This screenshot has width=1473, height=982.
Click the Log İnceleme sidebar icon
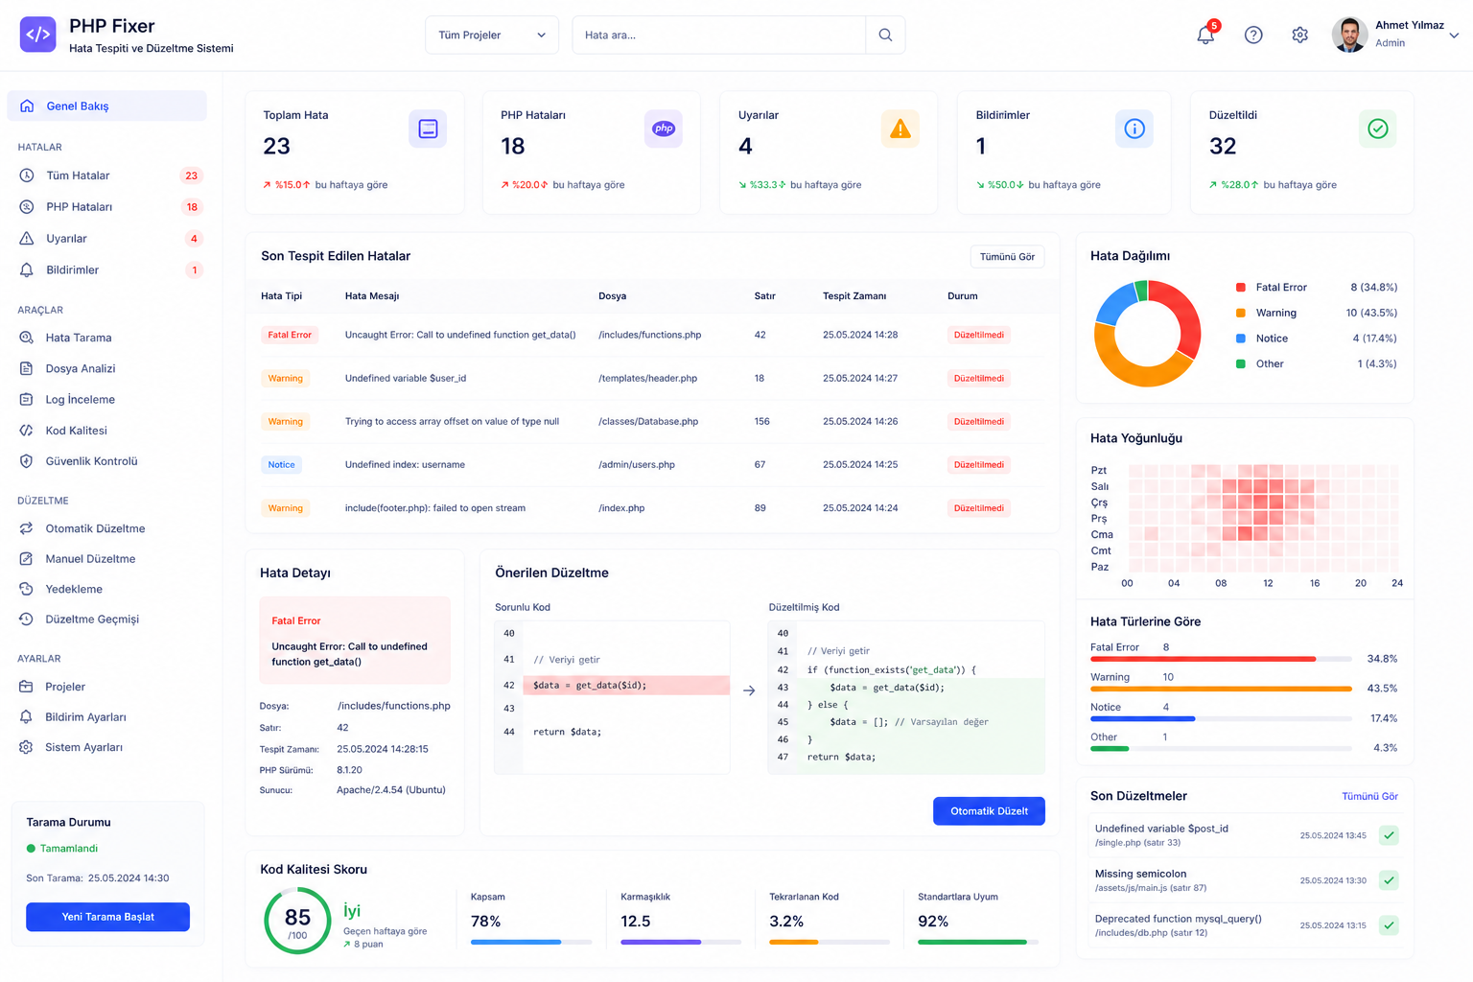[27, 399]
